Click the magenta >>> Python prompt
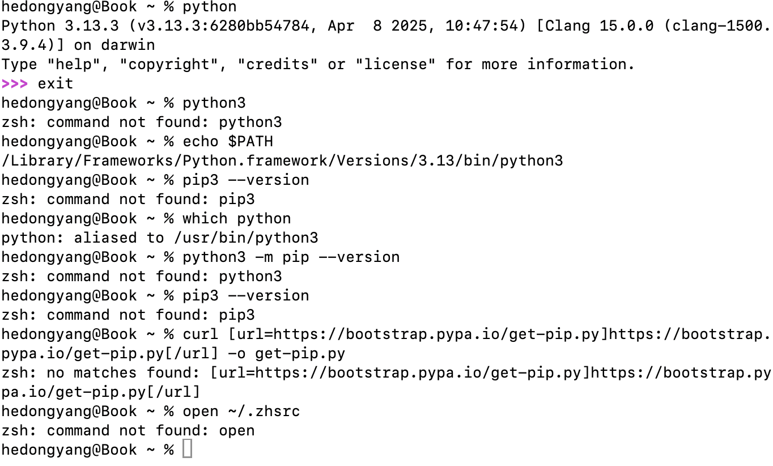The image size is (773, 466). pos(15,83)
